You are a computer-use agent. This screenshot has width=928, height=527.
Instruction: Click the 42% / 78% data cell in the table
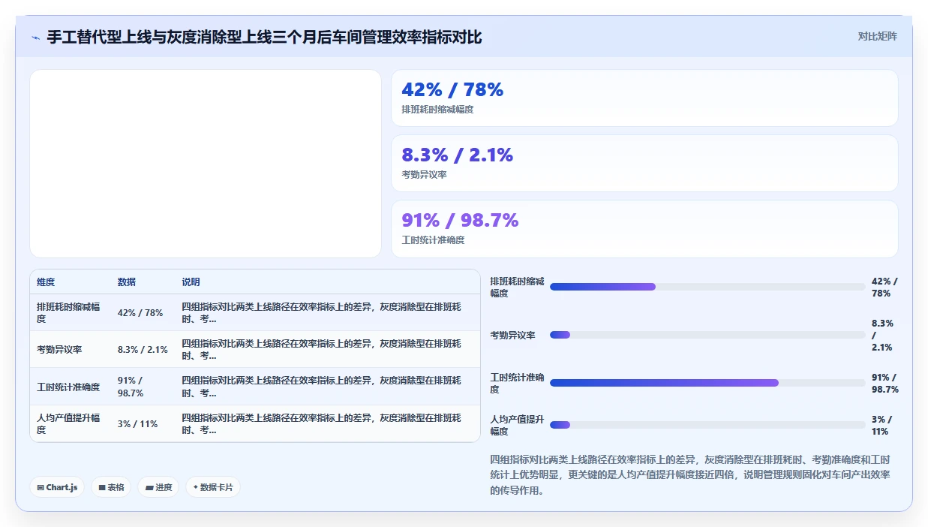click(140, 313)
